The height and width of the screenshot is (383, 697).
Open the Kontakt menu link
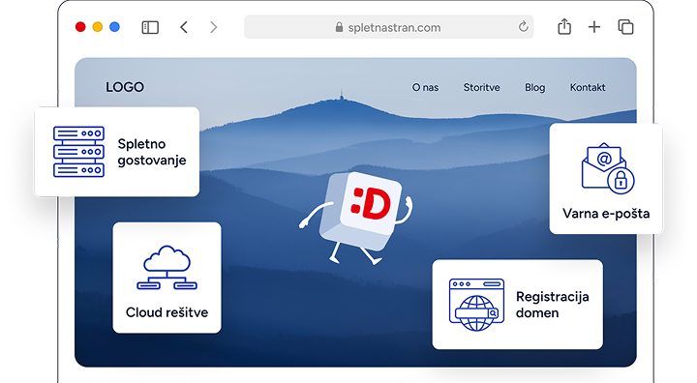pos(588,88)
